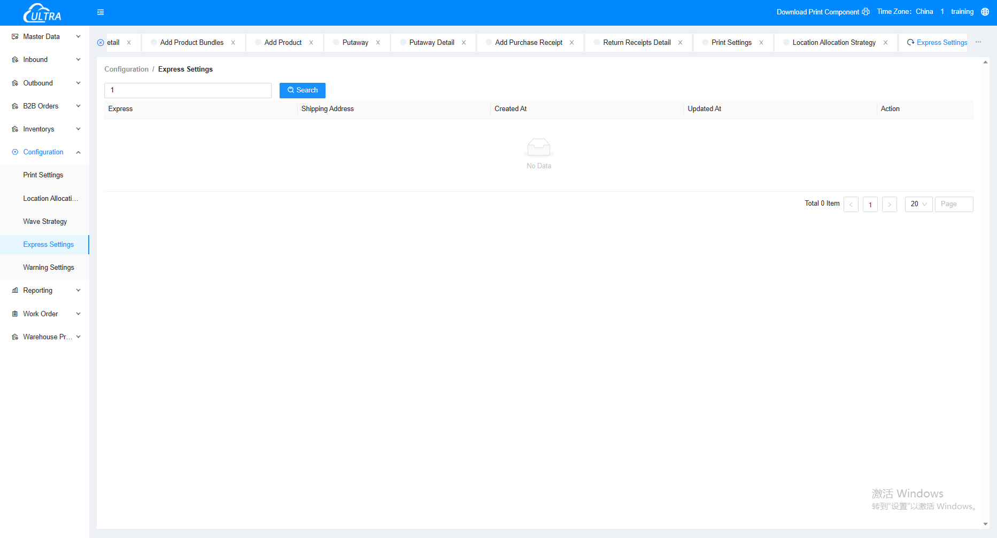This screenshot has width=997, height=538.
Task: Click the Page jump input field
Action: click(x=954, y=204)
